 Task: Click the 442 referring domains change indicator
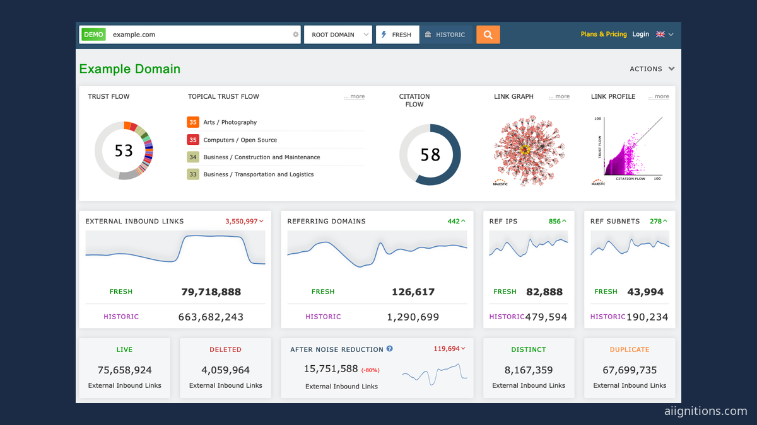[x=457, y=221]
